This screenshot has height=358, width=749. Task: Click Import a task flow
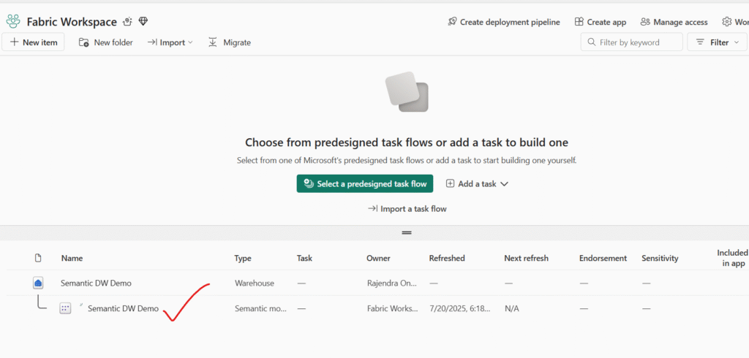coord(407,209)
